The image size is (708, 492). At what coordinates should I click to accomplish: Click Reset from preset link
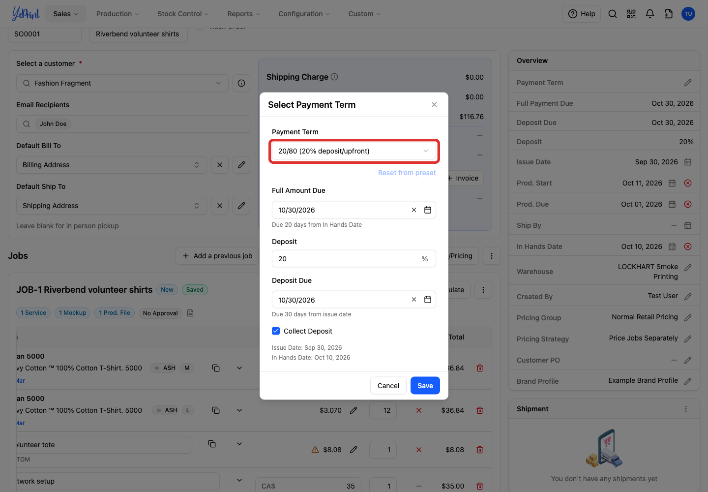click(407, 173)
